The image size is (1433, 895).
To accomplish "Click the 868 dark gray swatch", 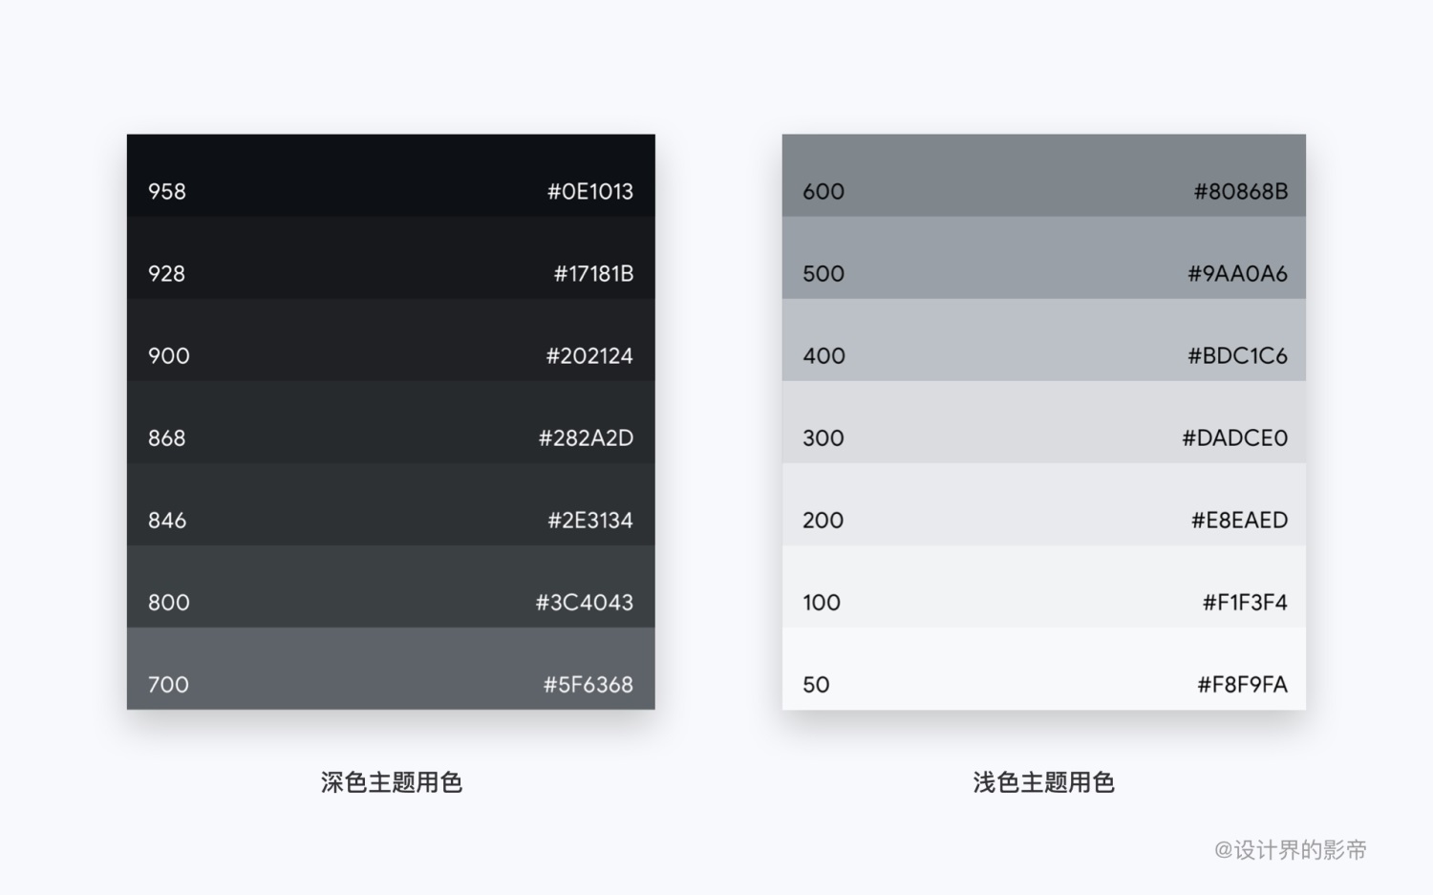I will click(391, 437).
